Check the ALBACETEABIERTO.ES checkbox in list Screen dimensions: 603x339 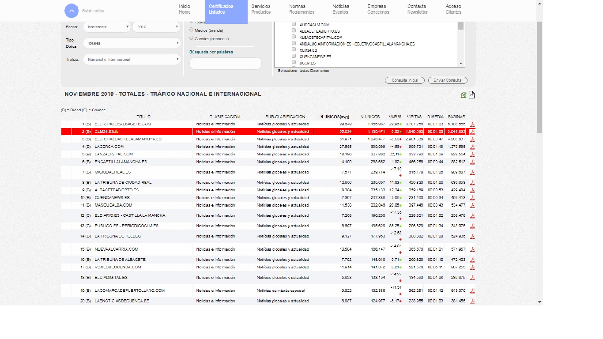pos(294,31)
